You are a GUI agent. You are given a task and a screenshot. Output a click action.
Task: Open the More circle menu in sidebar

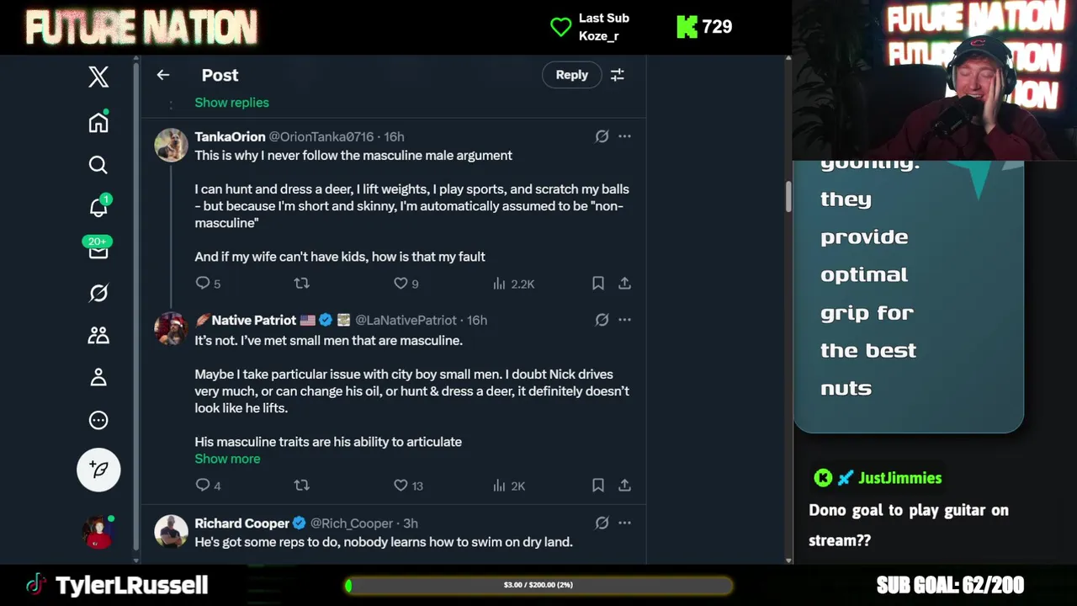[x=98, y=420]
